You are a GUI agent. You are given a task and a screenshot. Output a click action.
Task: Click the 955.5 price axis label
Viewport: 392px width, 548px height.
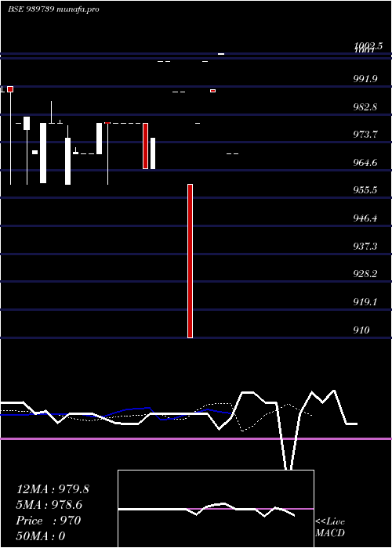point(365,190)
